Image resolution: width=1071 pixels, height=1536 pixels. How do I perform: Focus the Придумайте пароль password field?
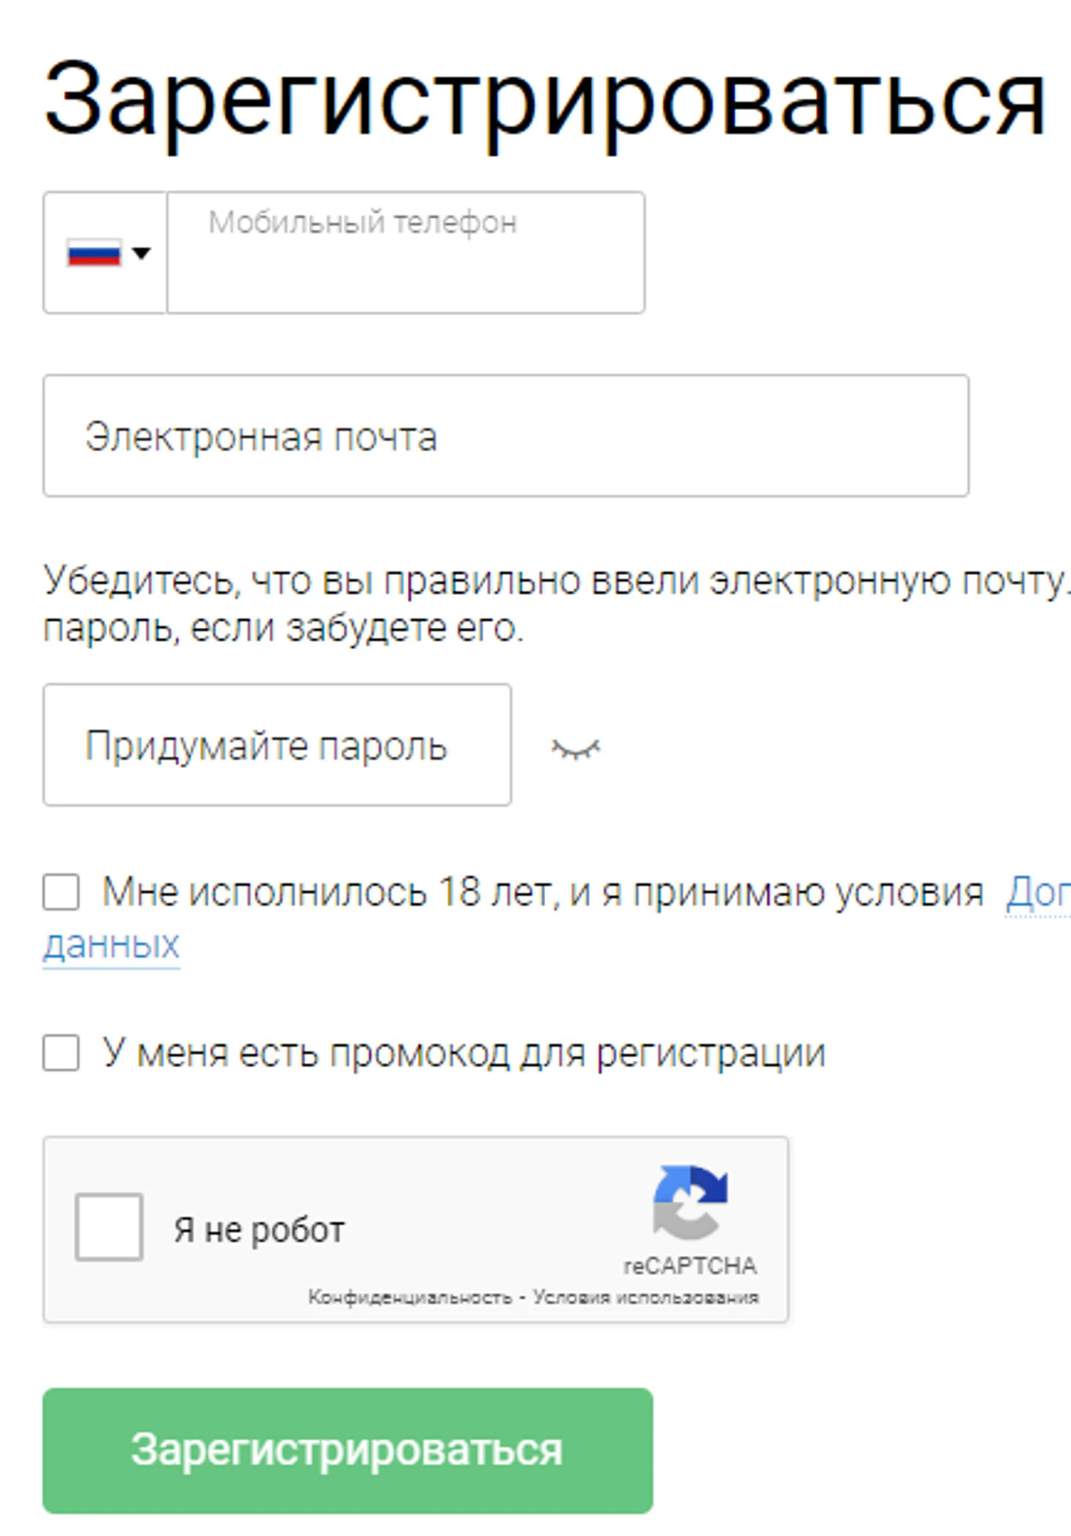point(277,746)
